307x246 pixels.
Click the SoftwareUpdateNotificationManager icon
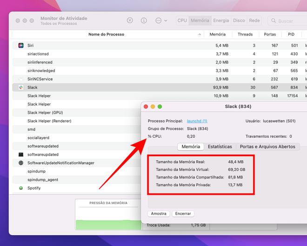(x=21, y=163)
